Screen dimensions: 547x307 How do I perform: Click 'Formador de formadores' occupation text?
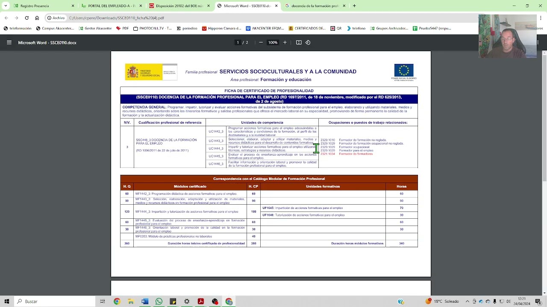[356, 154]
